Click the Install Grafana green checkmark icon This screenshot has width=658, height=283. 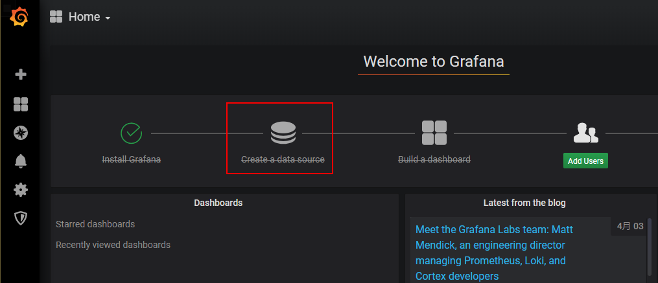pyautogui.click(x=132, y=133)
